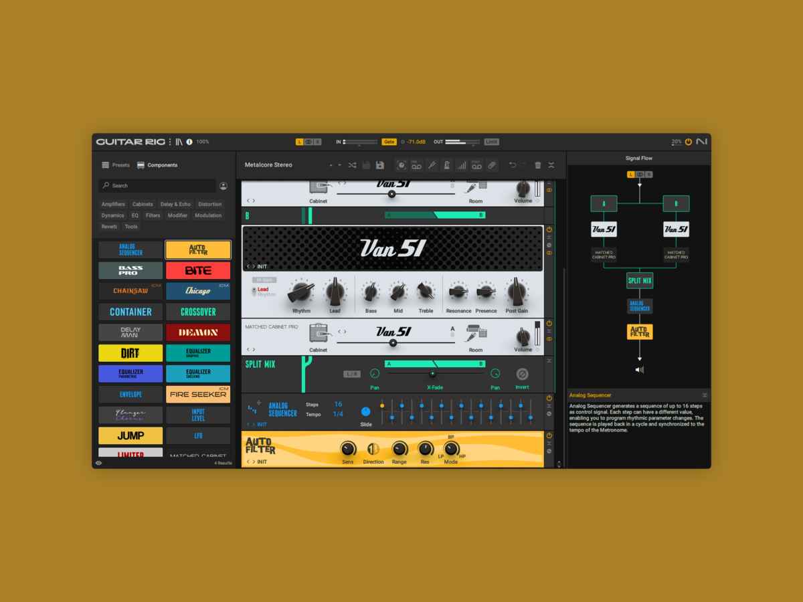
Task: Toggle Van 51 amp power button
Action: pos(549,229)
